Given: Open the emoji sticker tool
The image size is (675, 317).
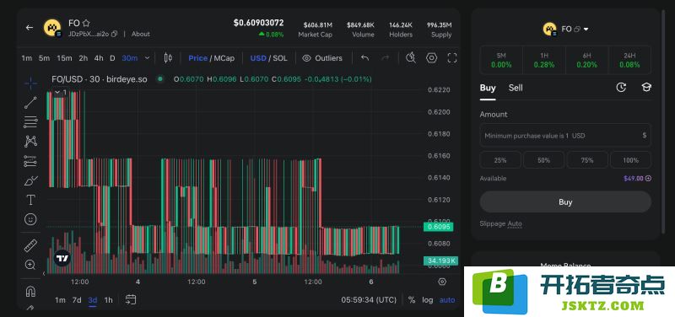Looking at the screenshot, I should point(30,219).
